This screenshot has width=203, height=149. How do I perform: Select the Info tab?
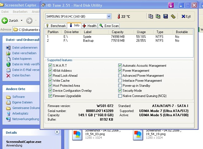tap(74, 25)
